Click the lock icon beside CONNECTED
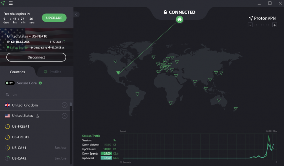 tap(165, 12)
